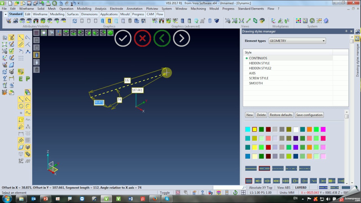
Task: Open the Windows Start button
Action: (7, 199)
